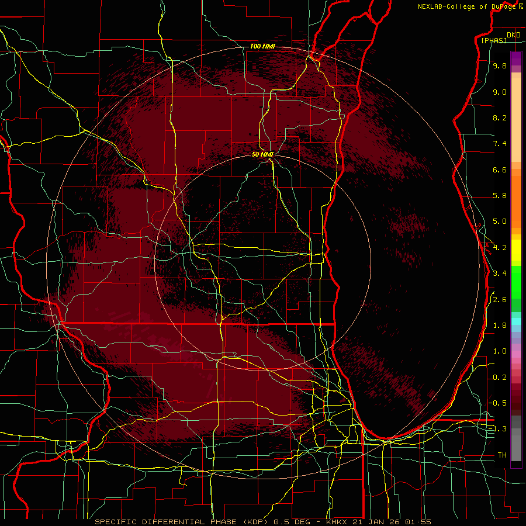Select the yellow segment of the color bar
Screen dimensions: 526x526
click(x=516, y=250)
